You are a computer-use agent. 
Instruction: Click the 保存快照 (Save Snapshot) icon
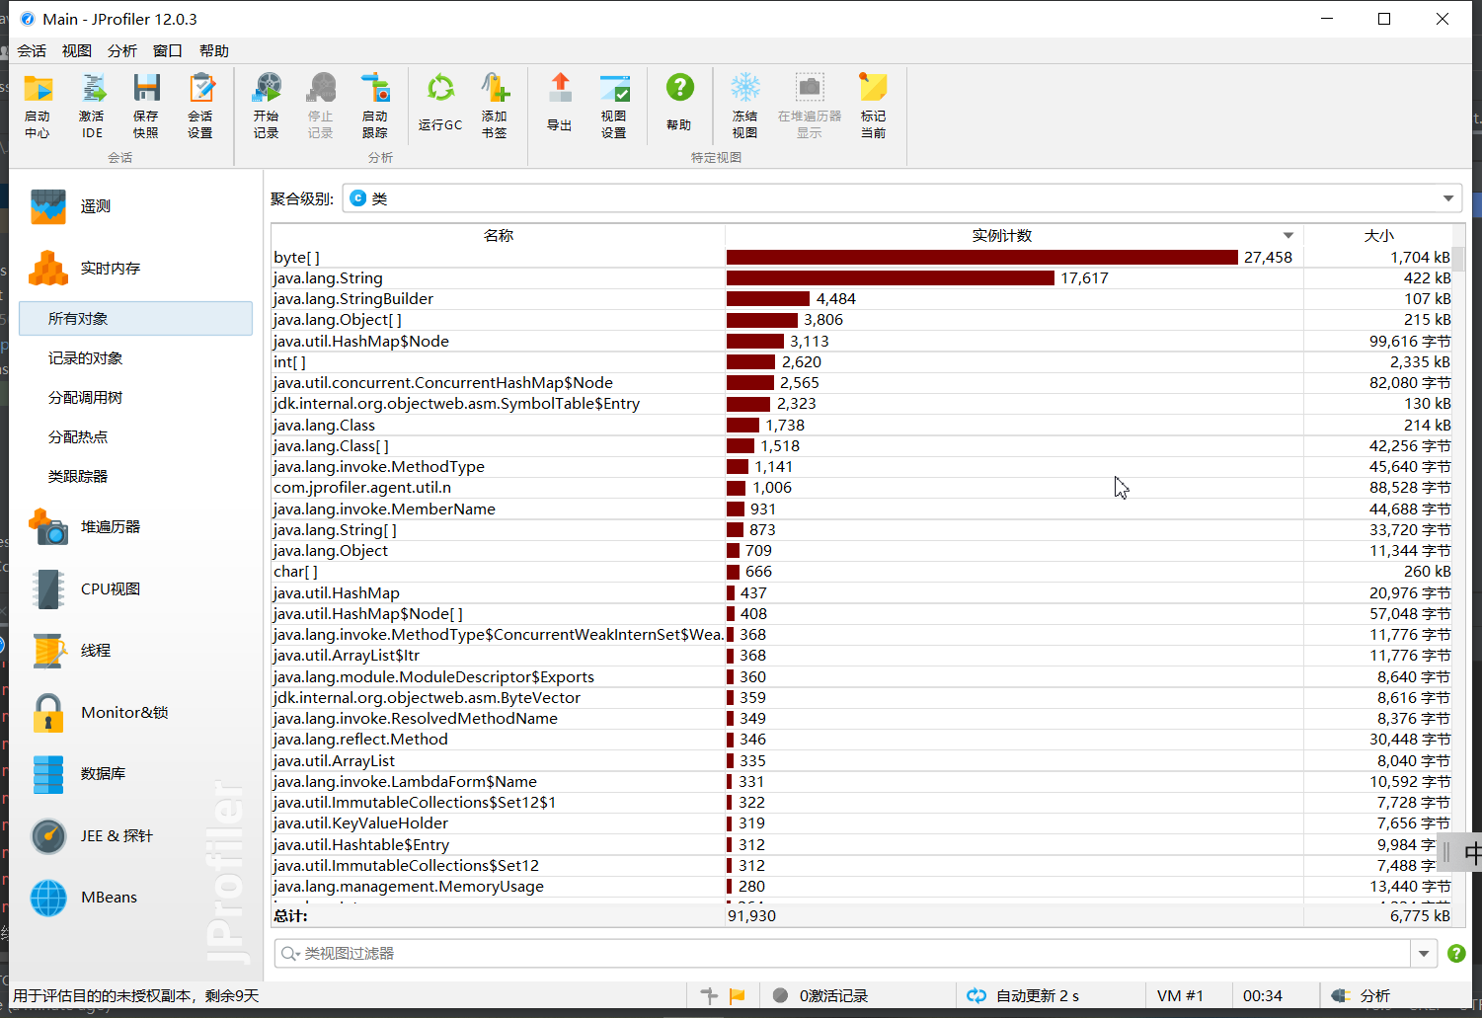(x=146, y=105)
